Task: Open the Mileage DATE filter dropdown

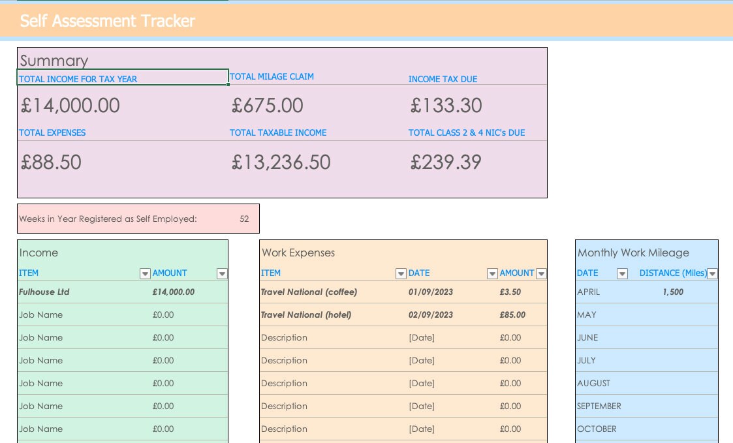Action: [621, 273]
